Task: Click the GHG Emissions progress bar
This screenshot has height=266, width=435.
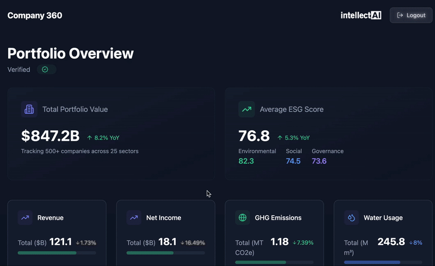Action: (x=274, y=262)
